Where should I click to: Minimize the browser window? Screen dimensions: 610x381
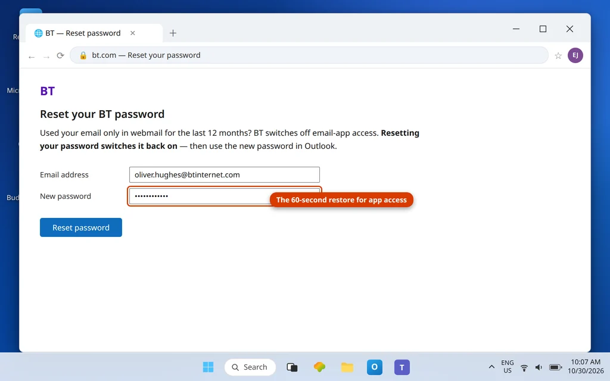(516, 29)
